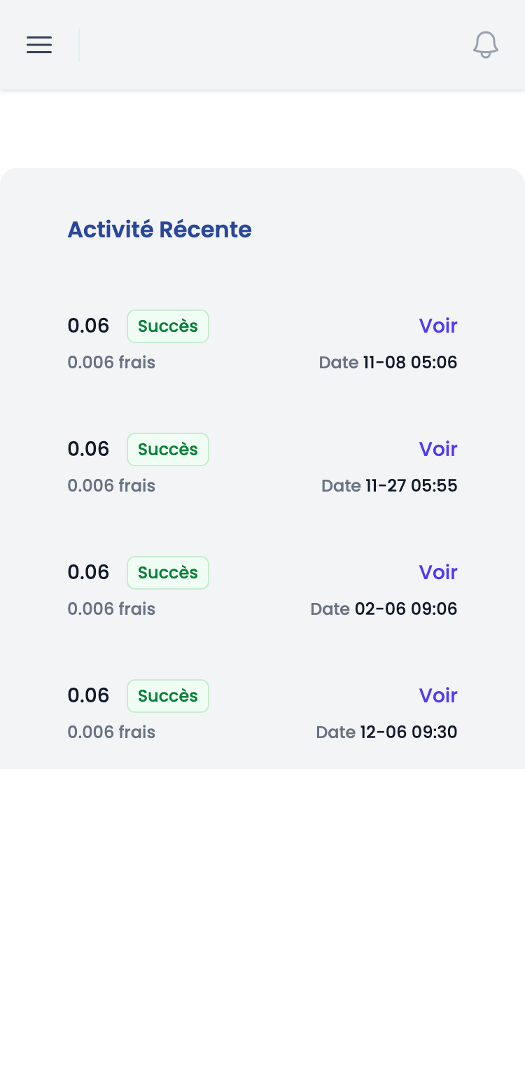Click 0.006 frais text in last transaction

[x=111, y=732]
